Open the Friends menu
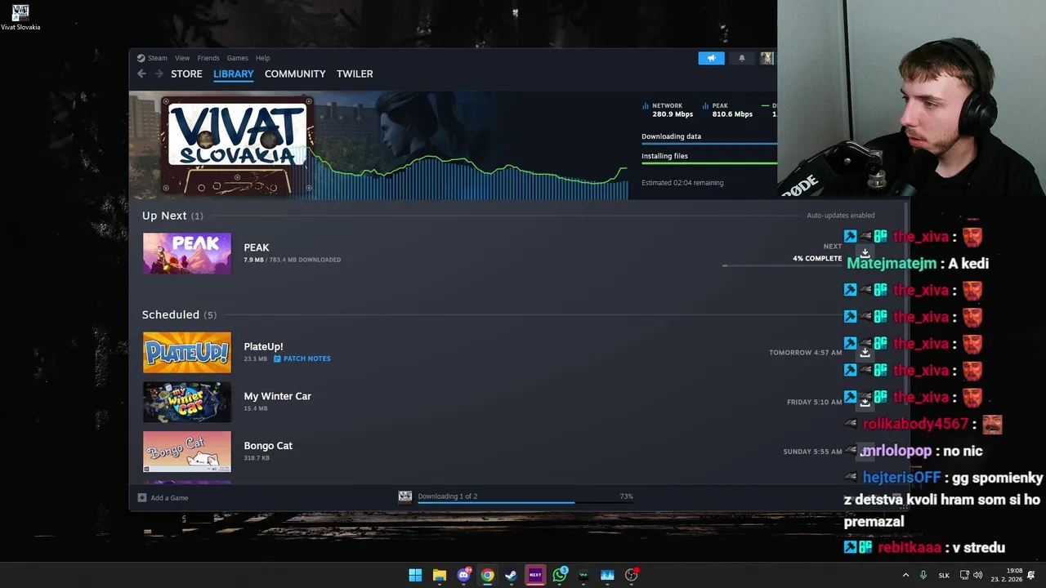This screenshot has height=588, width=1046. coord(208,58)
